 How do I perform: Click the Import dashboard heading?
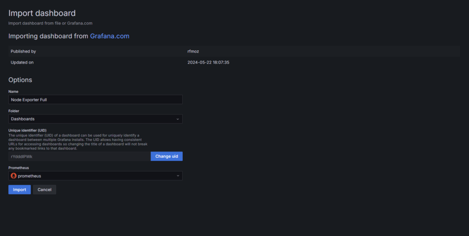[x=42, y=13]
